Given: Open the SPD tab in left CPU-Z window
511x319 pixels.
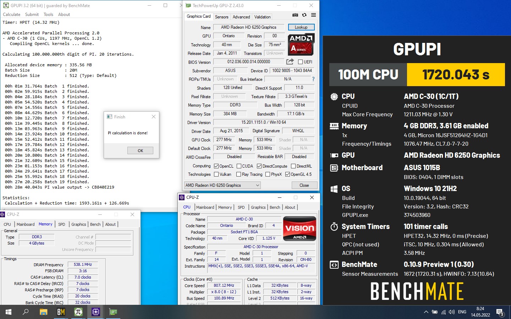Looking at the screenshot, I should click(62, 224).
